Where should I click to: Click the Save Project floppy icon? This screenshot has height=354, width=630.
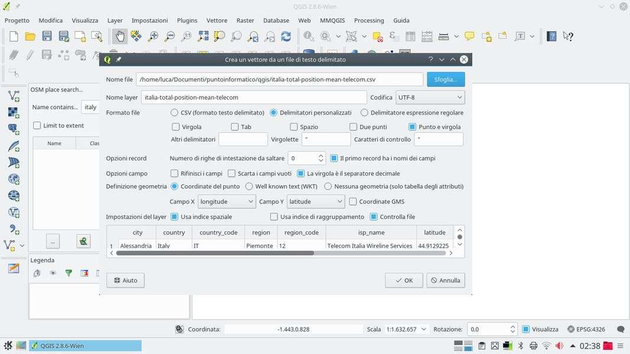click(47, 36)
